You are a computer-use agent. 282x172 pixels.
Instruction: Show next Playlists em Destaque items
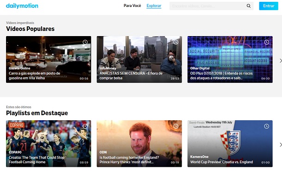pyautogui.click(x=281, y=145)
